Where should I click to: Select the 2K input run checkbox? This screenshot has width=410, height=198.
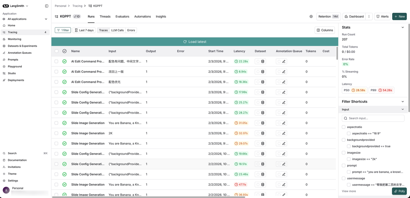pos(56,133)
